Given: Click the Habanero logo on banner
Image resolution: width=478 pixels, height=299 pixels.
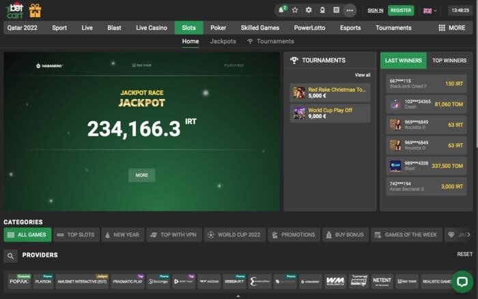Looking at the screenshot, I should coord(49,66).
